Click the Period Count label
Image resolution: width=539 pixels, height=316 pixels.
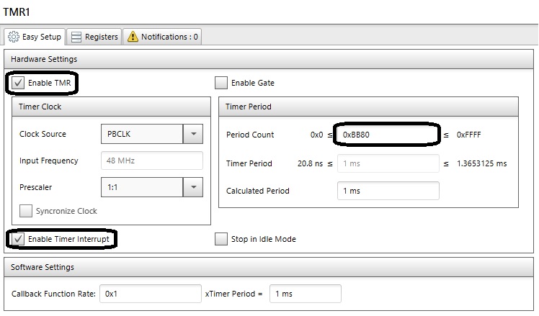tap(250, 135)
